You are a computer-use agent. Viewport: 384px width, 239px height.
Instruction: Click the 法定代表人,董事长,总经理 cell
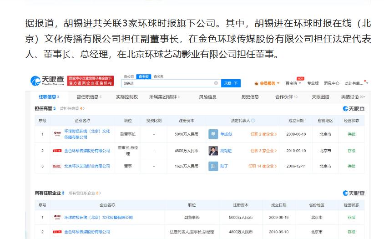pos(192,232)
